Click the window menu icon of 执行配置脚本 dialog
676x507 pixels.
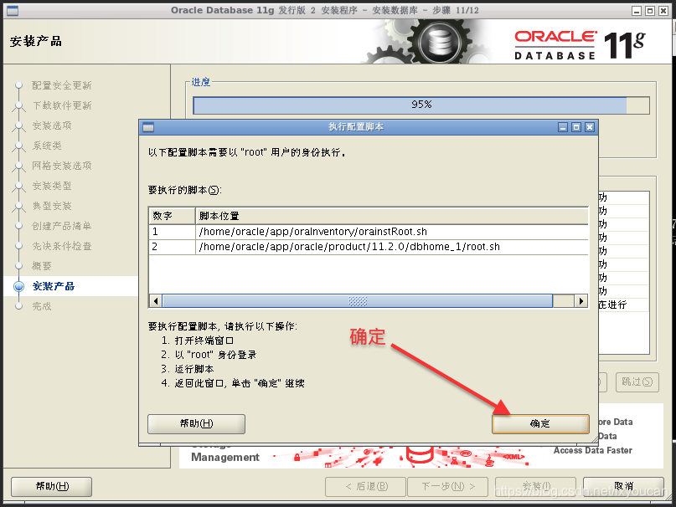click(x=148, y=127)
